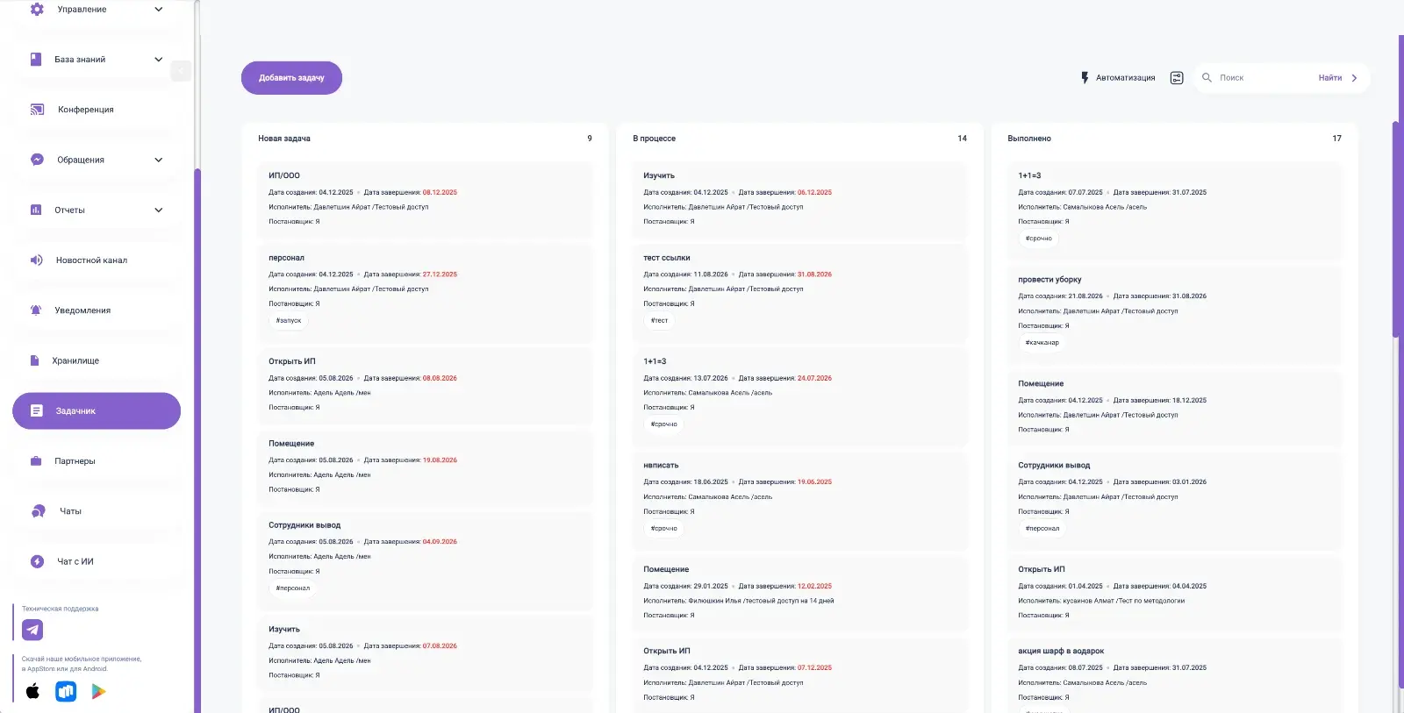Click the В процессе column header
Screen dimensions: 1404x713
point(654,139)
